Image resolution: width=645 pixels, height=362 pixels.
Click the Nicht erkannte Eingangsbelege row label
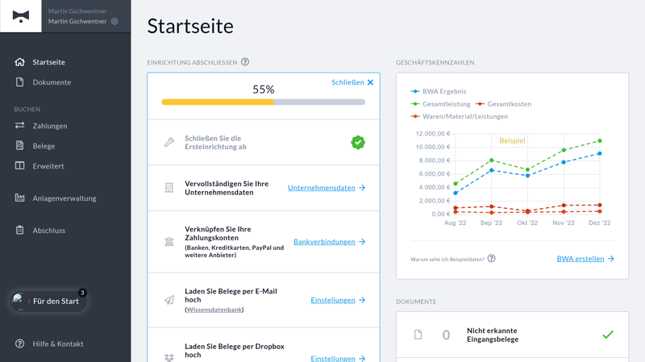click(x=493, y=335)
